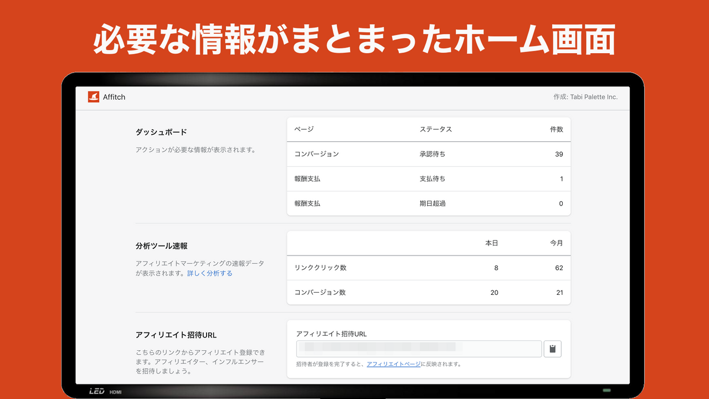Click this month's conversion value 21

559,293
